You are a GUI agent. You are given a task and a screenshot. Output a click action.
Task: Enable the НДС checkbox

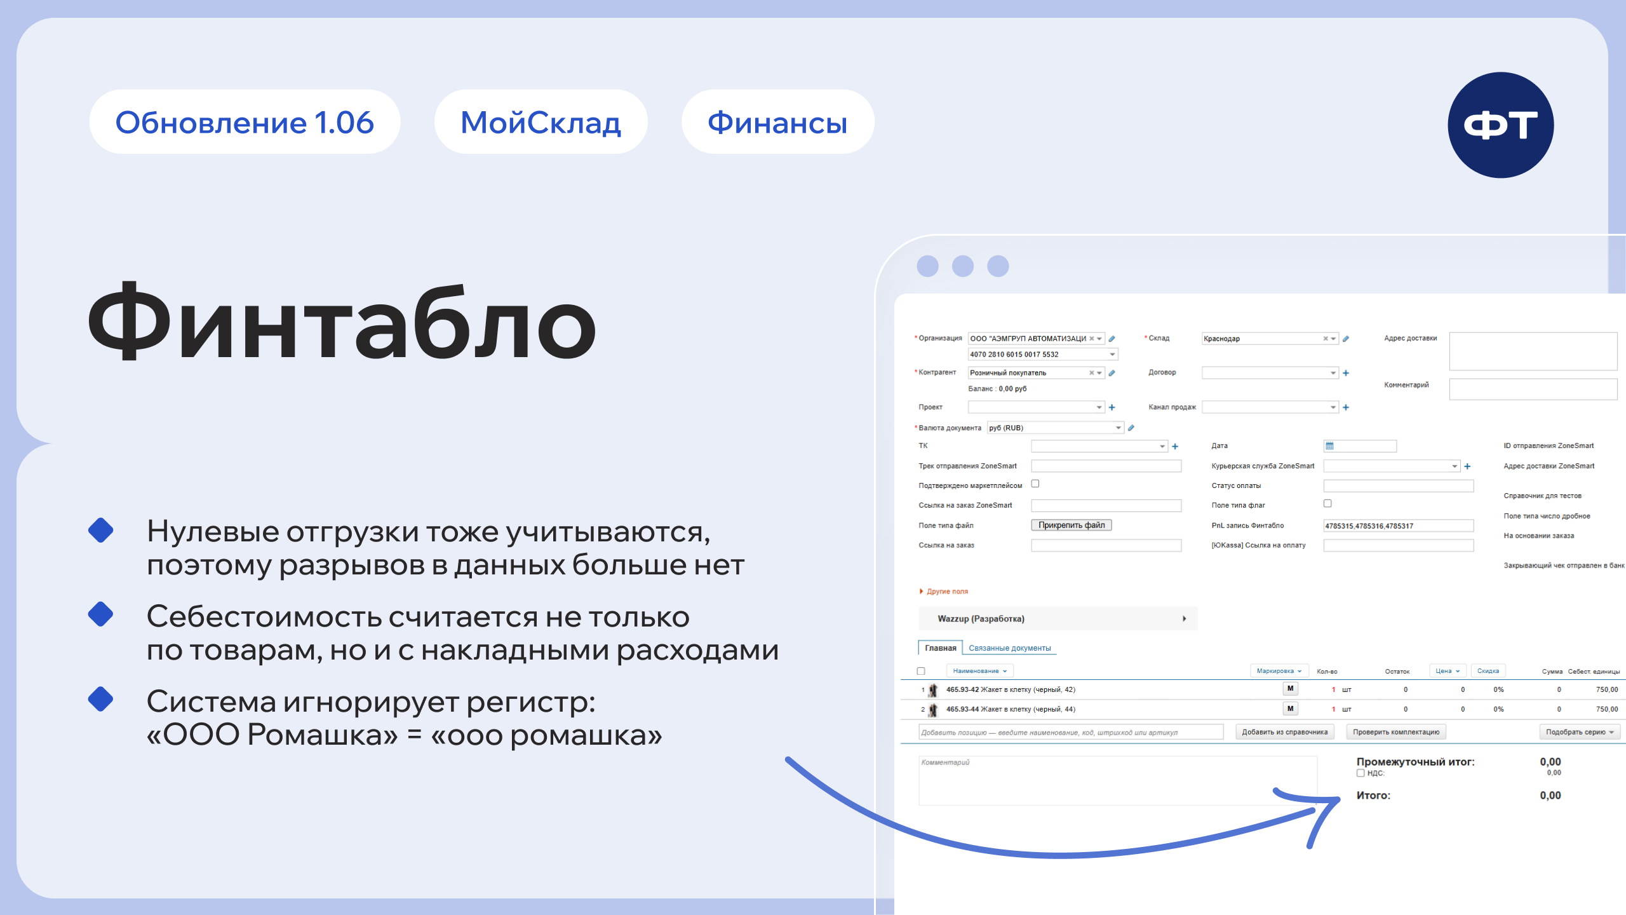tap(1361, 773)
